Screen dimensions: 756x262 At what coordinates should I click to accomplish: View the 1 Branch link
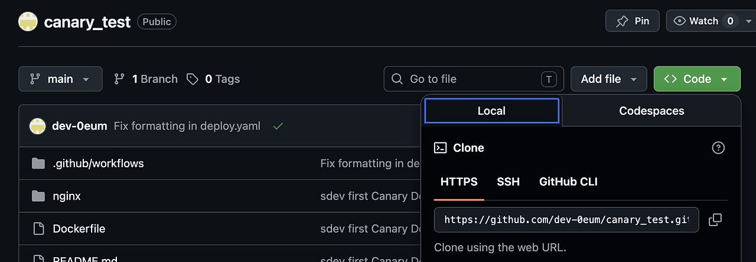click(x=146, y=79)
